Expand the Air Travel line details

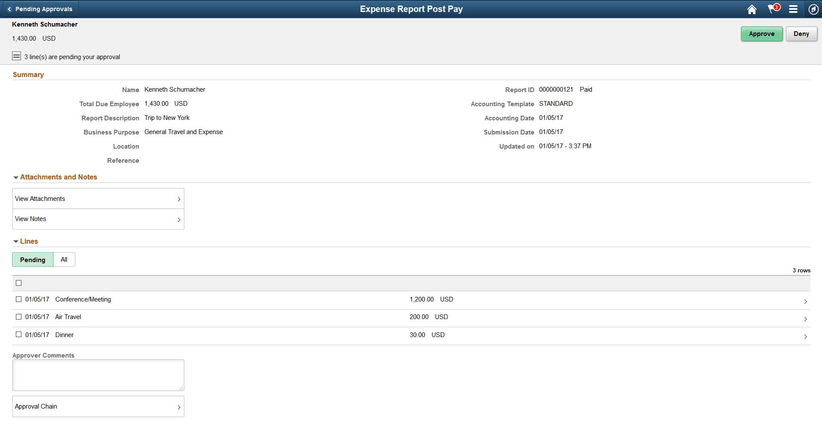pyautogui.click(x=806, y=319)
